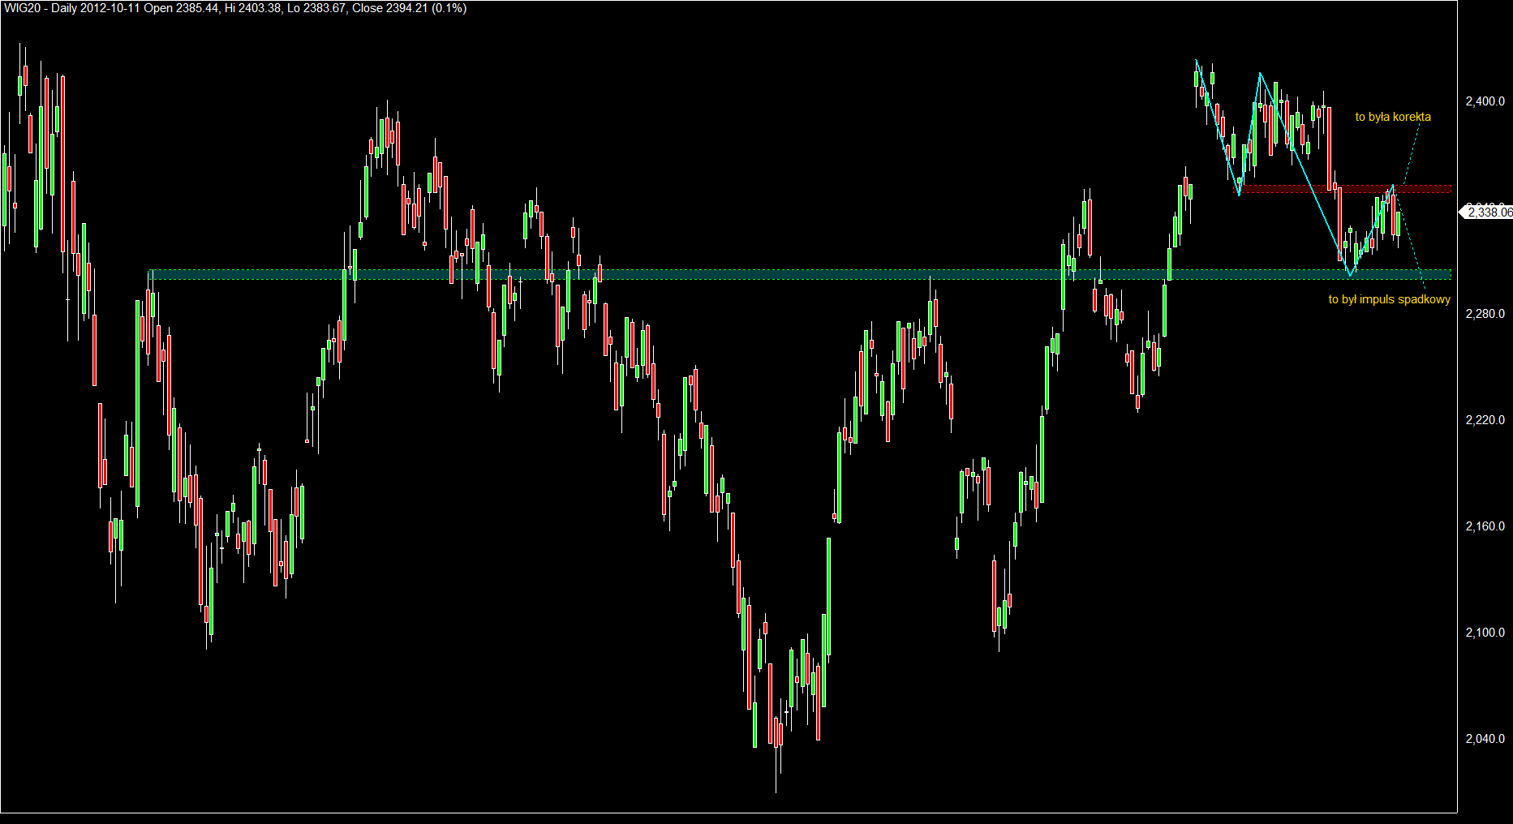This screenshot has width=1513, height=824.
Task: Click the 2,220.0 price axis label
Action: 1485,420
